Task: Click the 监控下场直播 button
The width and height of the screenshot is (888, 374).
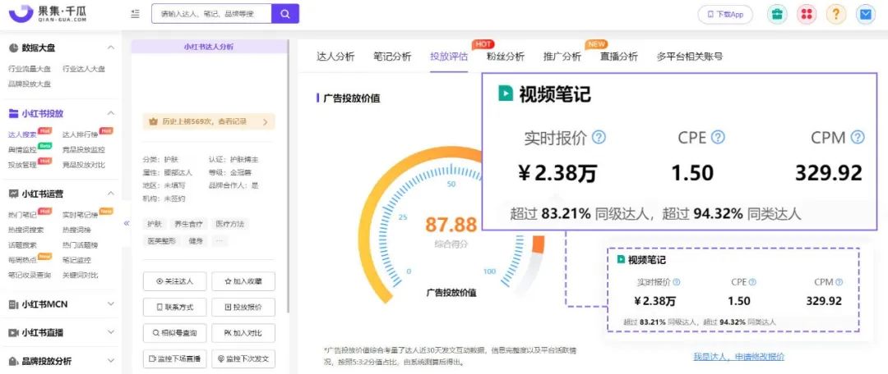Action: click(175, 358)
